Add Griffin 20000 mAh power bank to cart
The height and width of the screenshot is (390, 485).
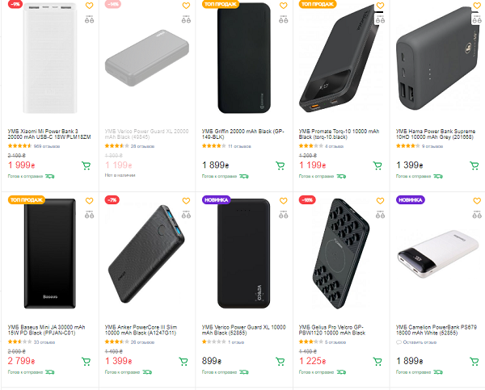pos(280,166)
